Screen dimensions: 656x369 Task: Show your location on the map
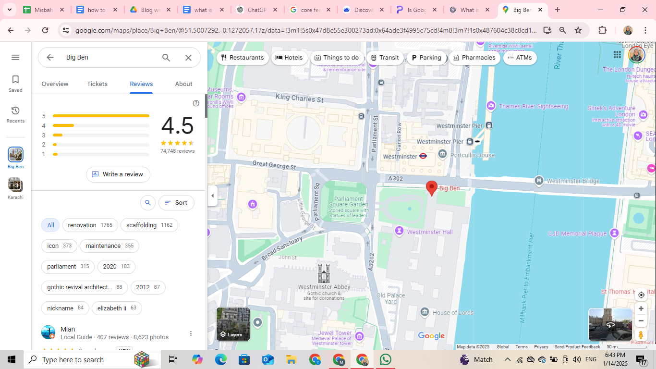point(641,295)
